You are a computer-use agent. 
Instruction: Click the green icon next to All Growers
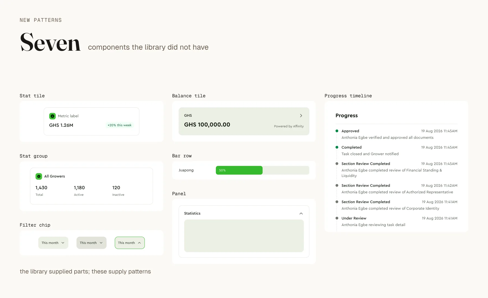[39, 176]
